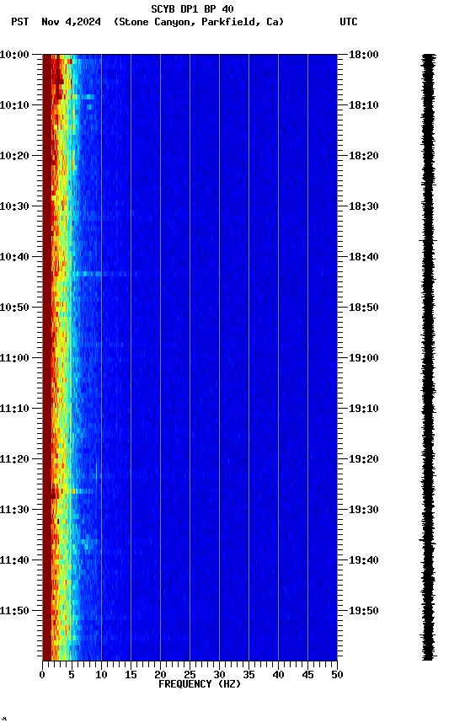Click the date "Nov 4,2024"
The width and height of the screenshot is (465, 728).
point(71,22)
